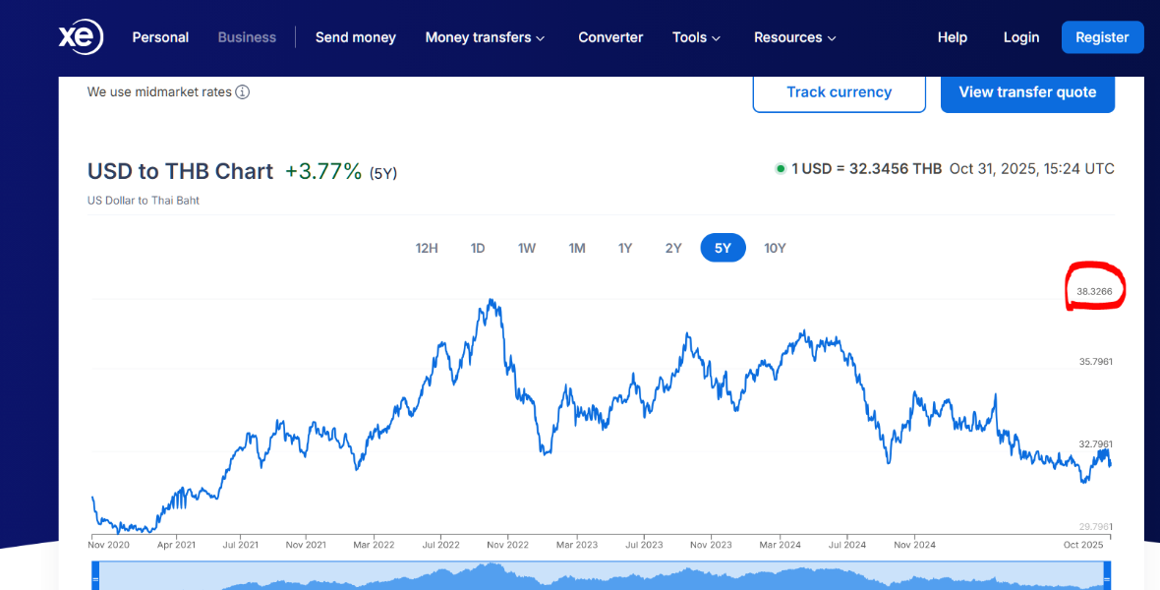This screenshot has height=590, width=1160.
Task: Click the chart peak near Nov 2022
Action: [491, 300]
